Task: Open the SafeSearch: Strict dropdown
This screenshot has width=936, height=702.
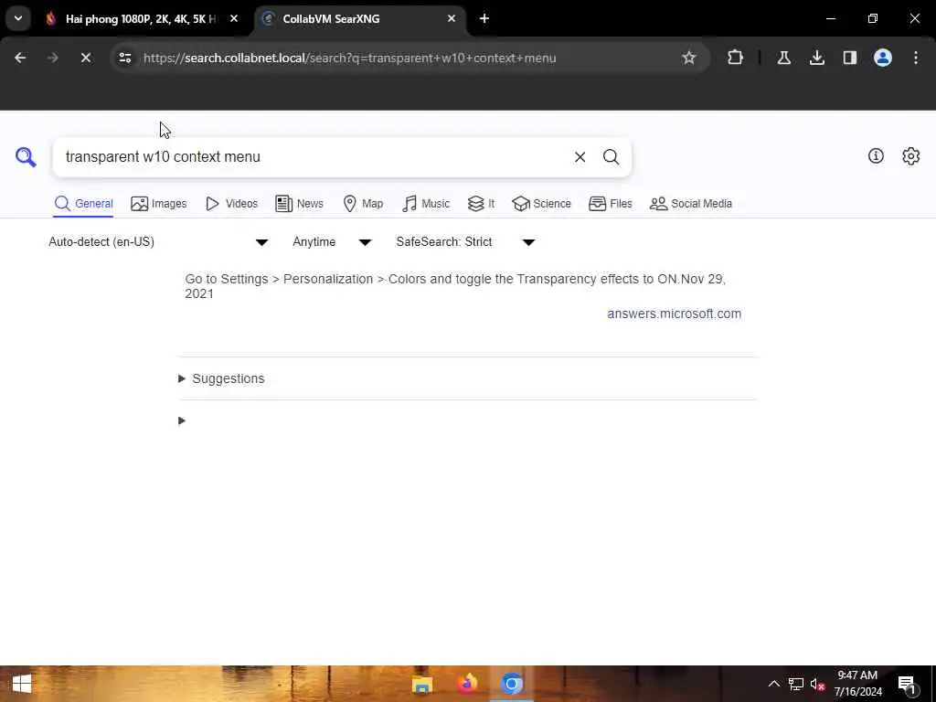Action: tap(465, 241)
